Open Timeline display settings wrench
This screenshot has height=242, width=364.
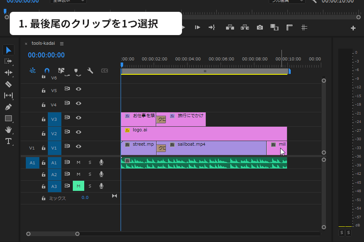point(90,71)
